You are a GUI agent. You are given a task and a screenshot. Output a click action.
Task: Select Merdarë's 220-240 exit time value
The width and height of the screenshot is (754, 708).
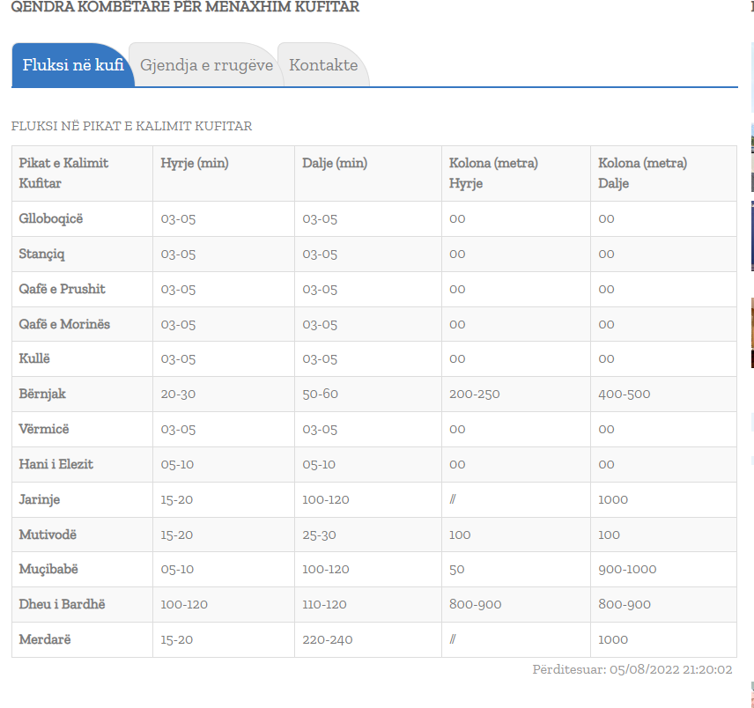point(327,639)
